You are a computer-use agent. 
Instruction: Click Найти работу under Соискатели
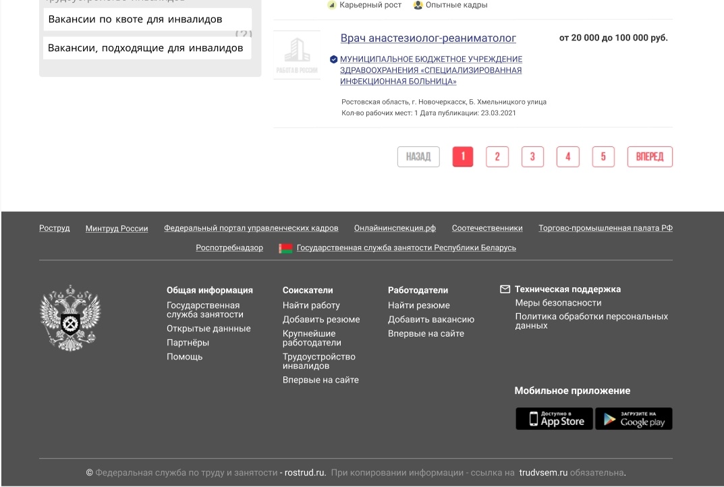[x=311, y=305]
